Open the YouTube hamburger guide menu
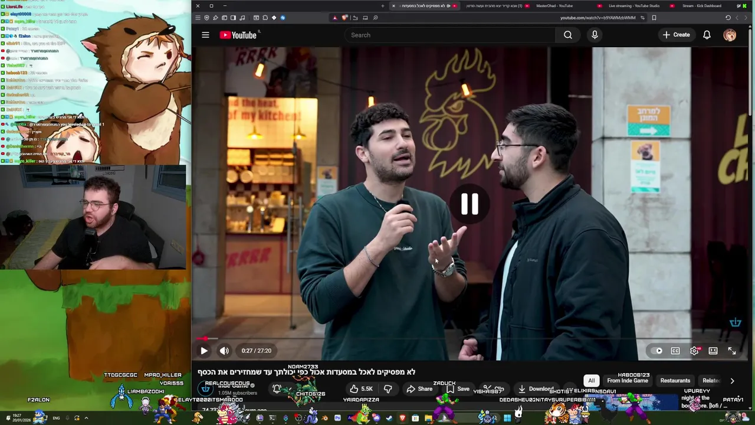This screenshot has width=755, height=425. coord(205,35)
